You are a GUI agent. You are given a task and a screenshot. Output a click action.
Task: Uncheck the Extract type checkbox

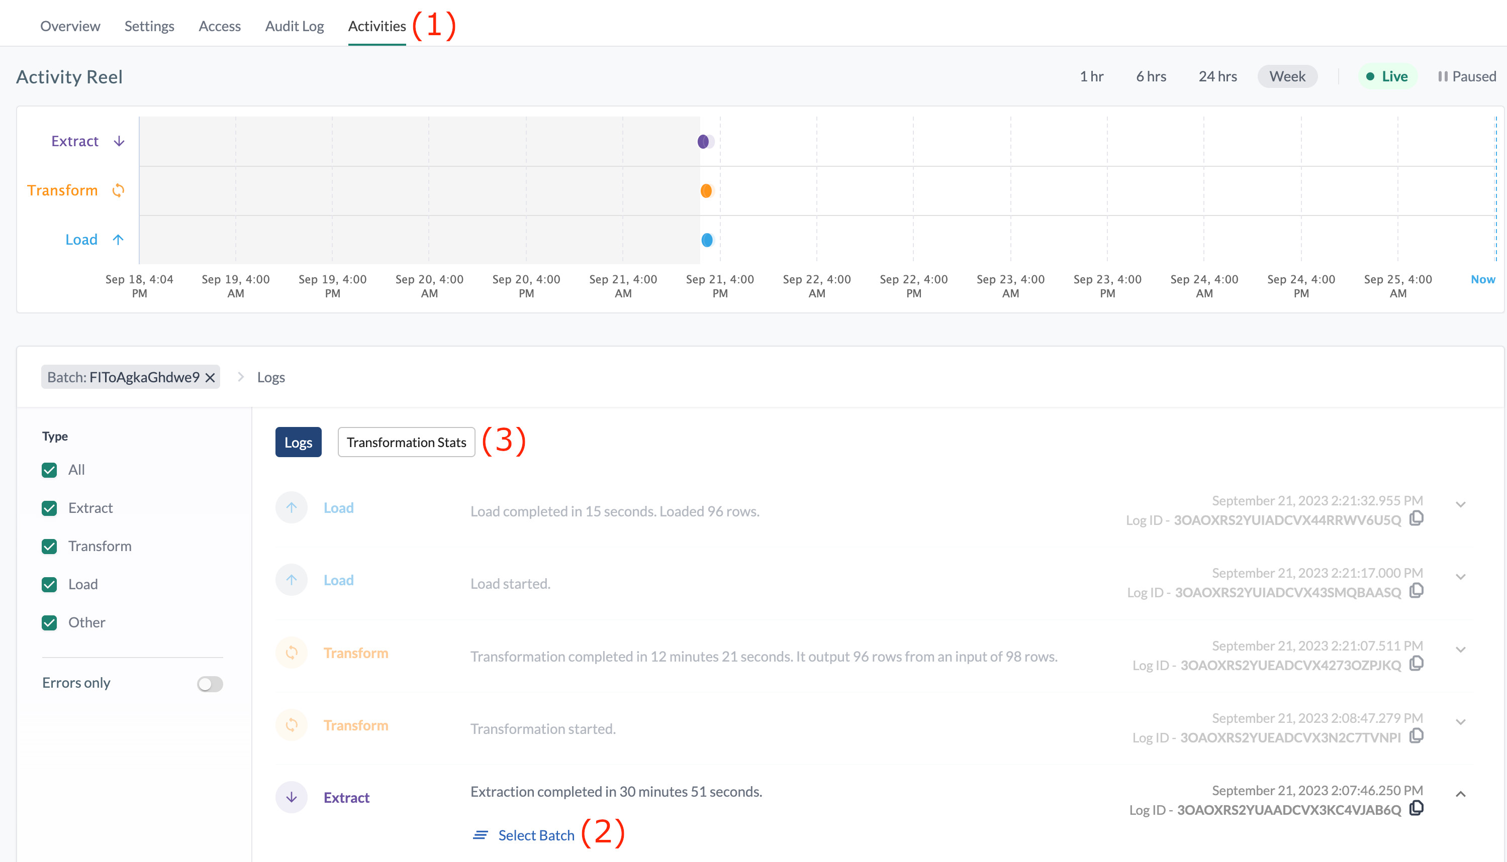(50, 508)
